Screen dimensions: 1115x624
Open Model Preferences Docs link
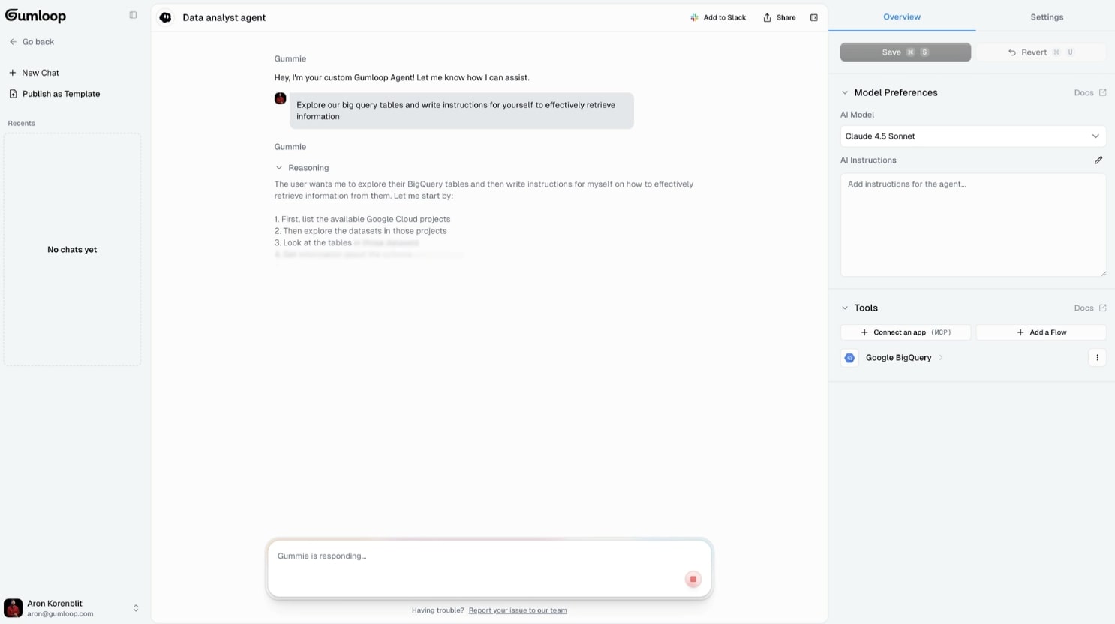[1090, 92]
